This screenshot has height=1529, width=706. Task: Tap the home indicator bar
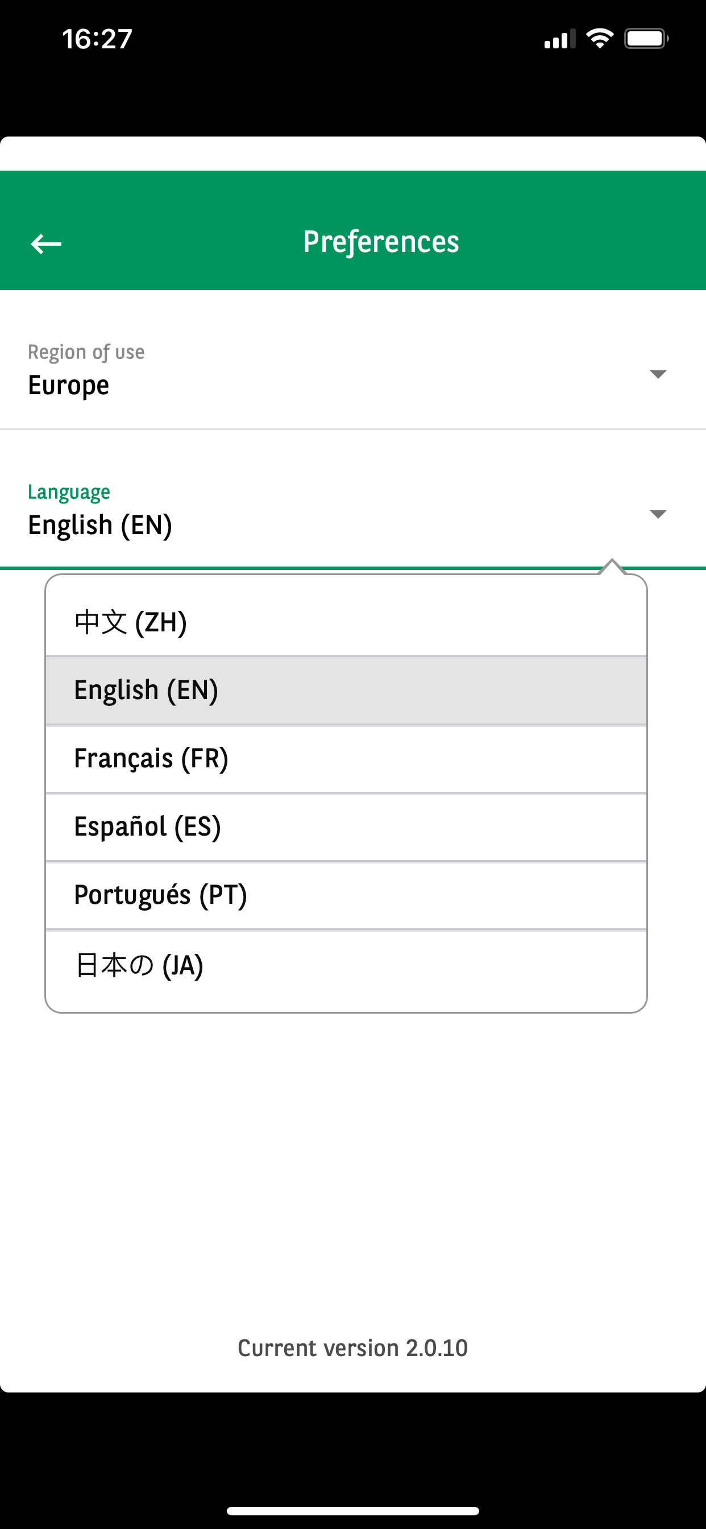(x=353, y=1511)
